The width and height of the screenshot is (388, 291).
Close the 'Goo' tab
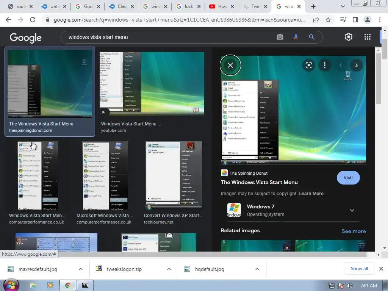pos(99,6)
